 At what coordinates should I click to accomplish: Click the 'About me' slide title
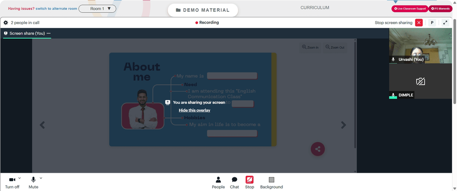142,72
